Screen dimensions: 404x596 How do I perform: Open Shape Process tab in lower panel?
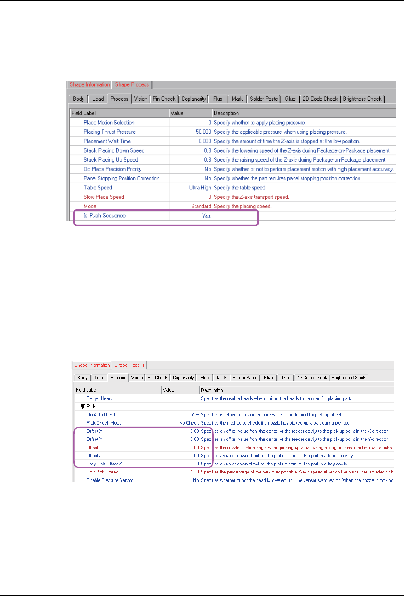coord(129,365)
